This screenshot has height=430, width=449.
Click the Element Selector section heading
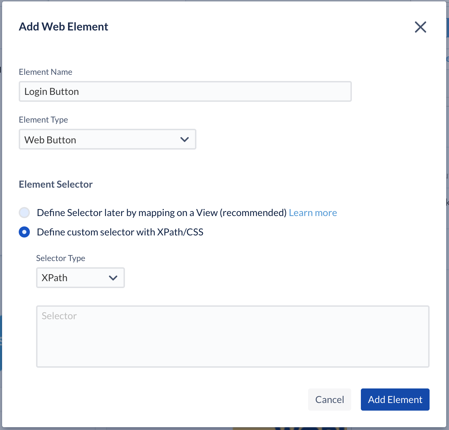(56, 184)
